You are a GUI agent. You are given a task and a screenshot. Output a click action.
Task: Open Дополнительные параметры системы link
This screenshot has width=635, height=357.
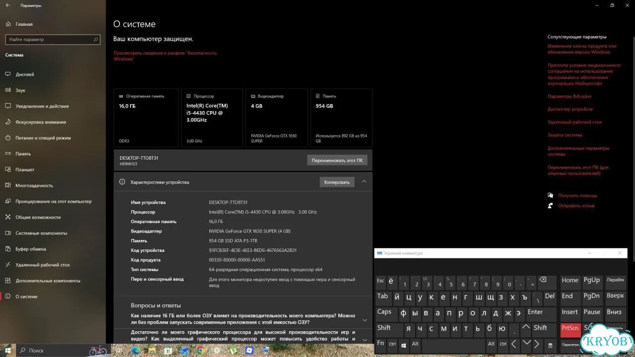pos(578,151)
